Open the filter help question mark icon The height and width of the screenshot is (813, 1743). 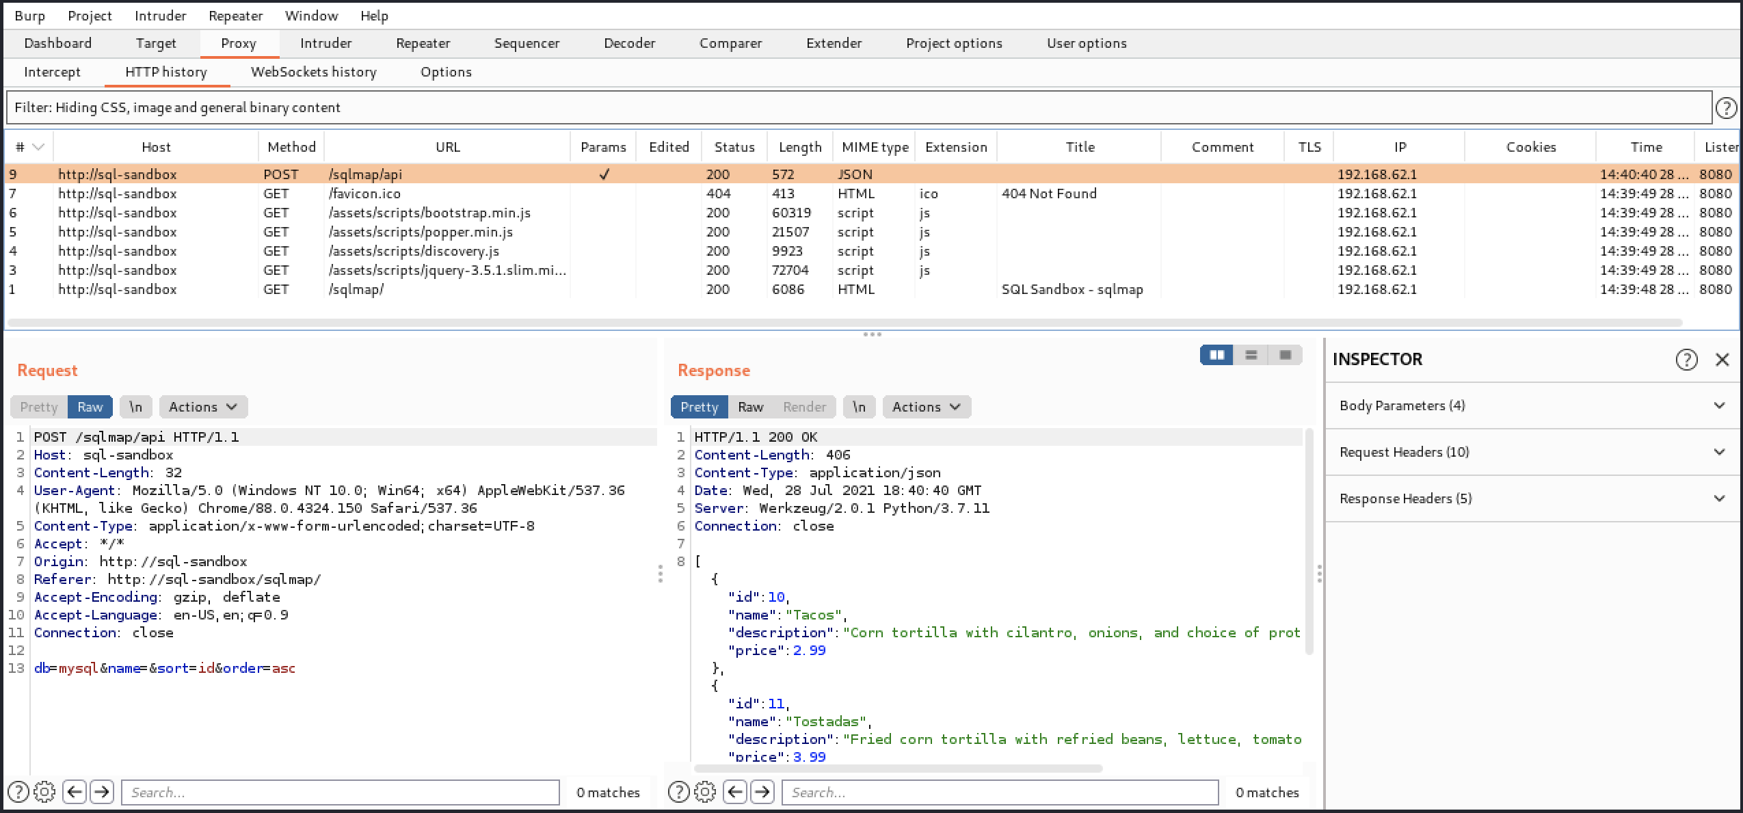1725,107
